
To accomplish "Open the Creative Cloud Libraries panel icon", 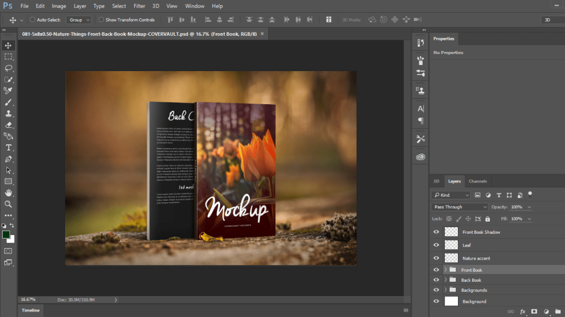I will click(x=420, y=157).
